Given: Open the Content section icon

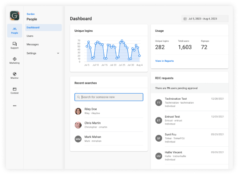Looking at the screenshot, I should tap(15, 90).
